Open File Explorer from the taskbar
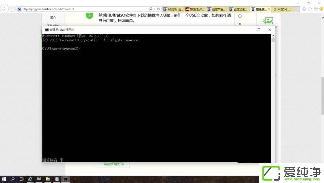The image size is (324, 183). pyautogui.click(x=48, y=179)
